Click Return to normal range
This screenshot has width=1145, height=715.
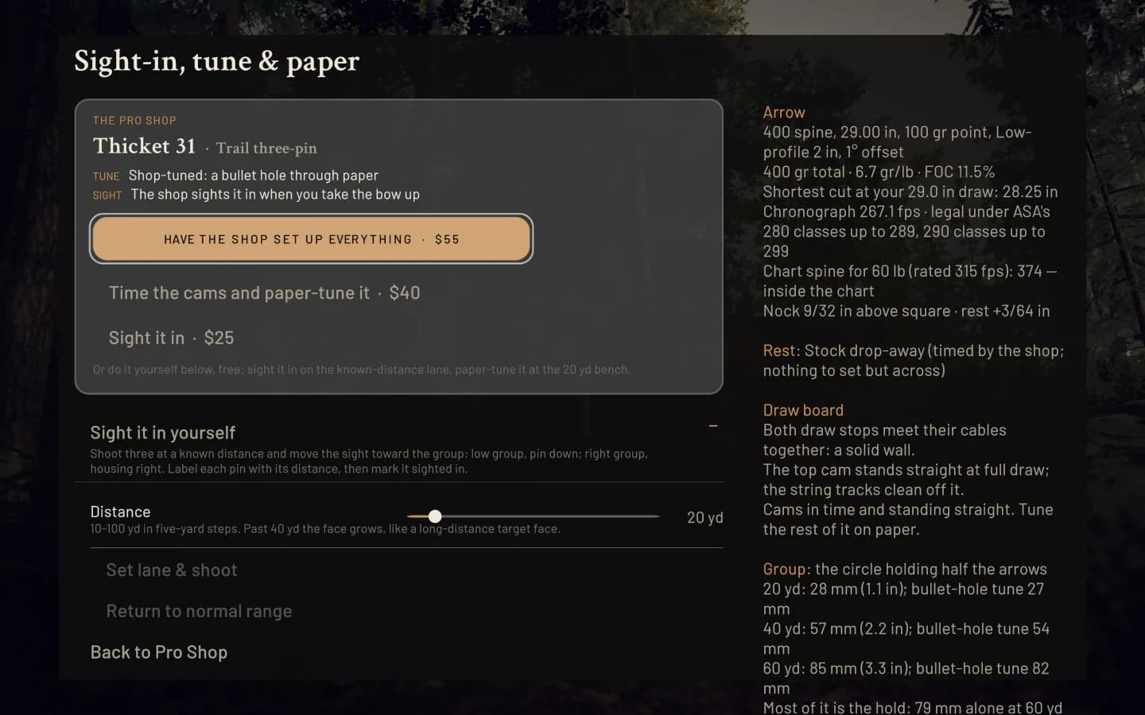[199, 611]
